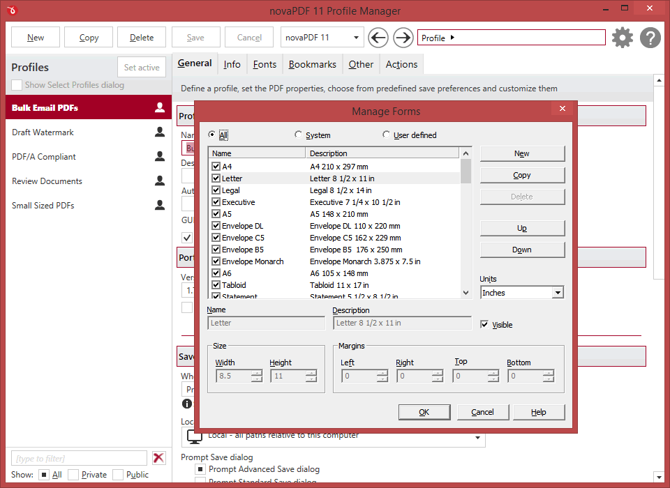
Task: Move form Up in the list
Action: [x=522, y=228]
